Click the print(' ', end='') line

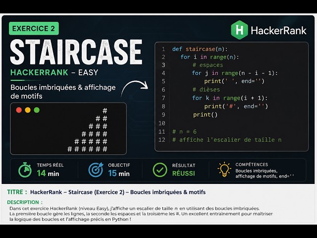tap(234, 81)
